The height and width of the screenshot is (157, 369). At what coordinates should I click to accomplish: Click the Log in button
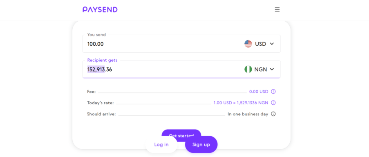pyautogui.click(x=161, y=144)
